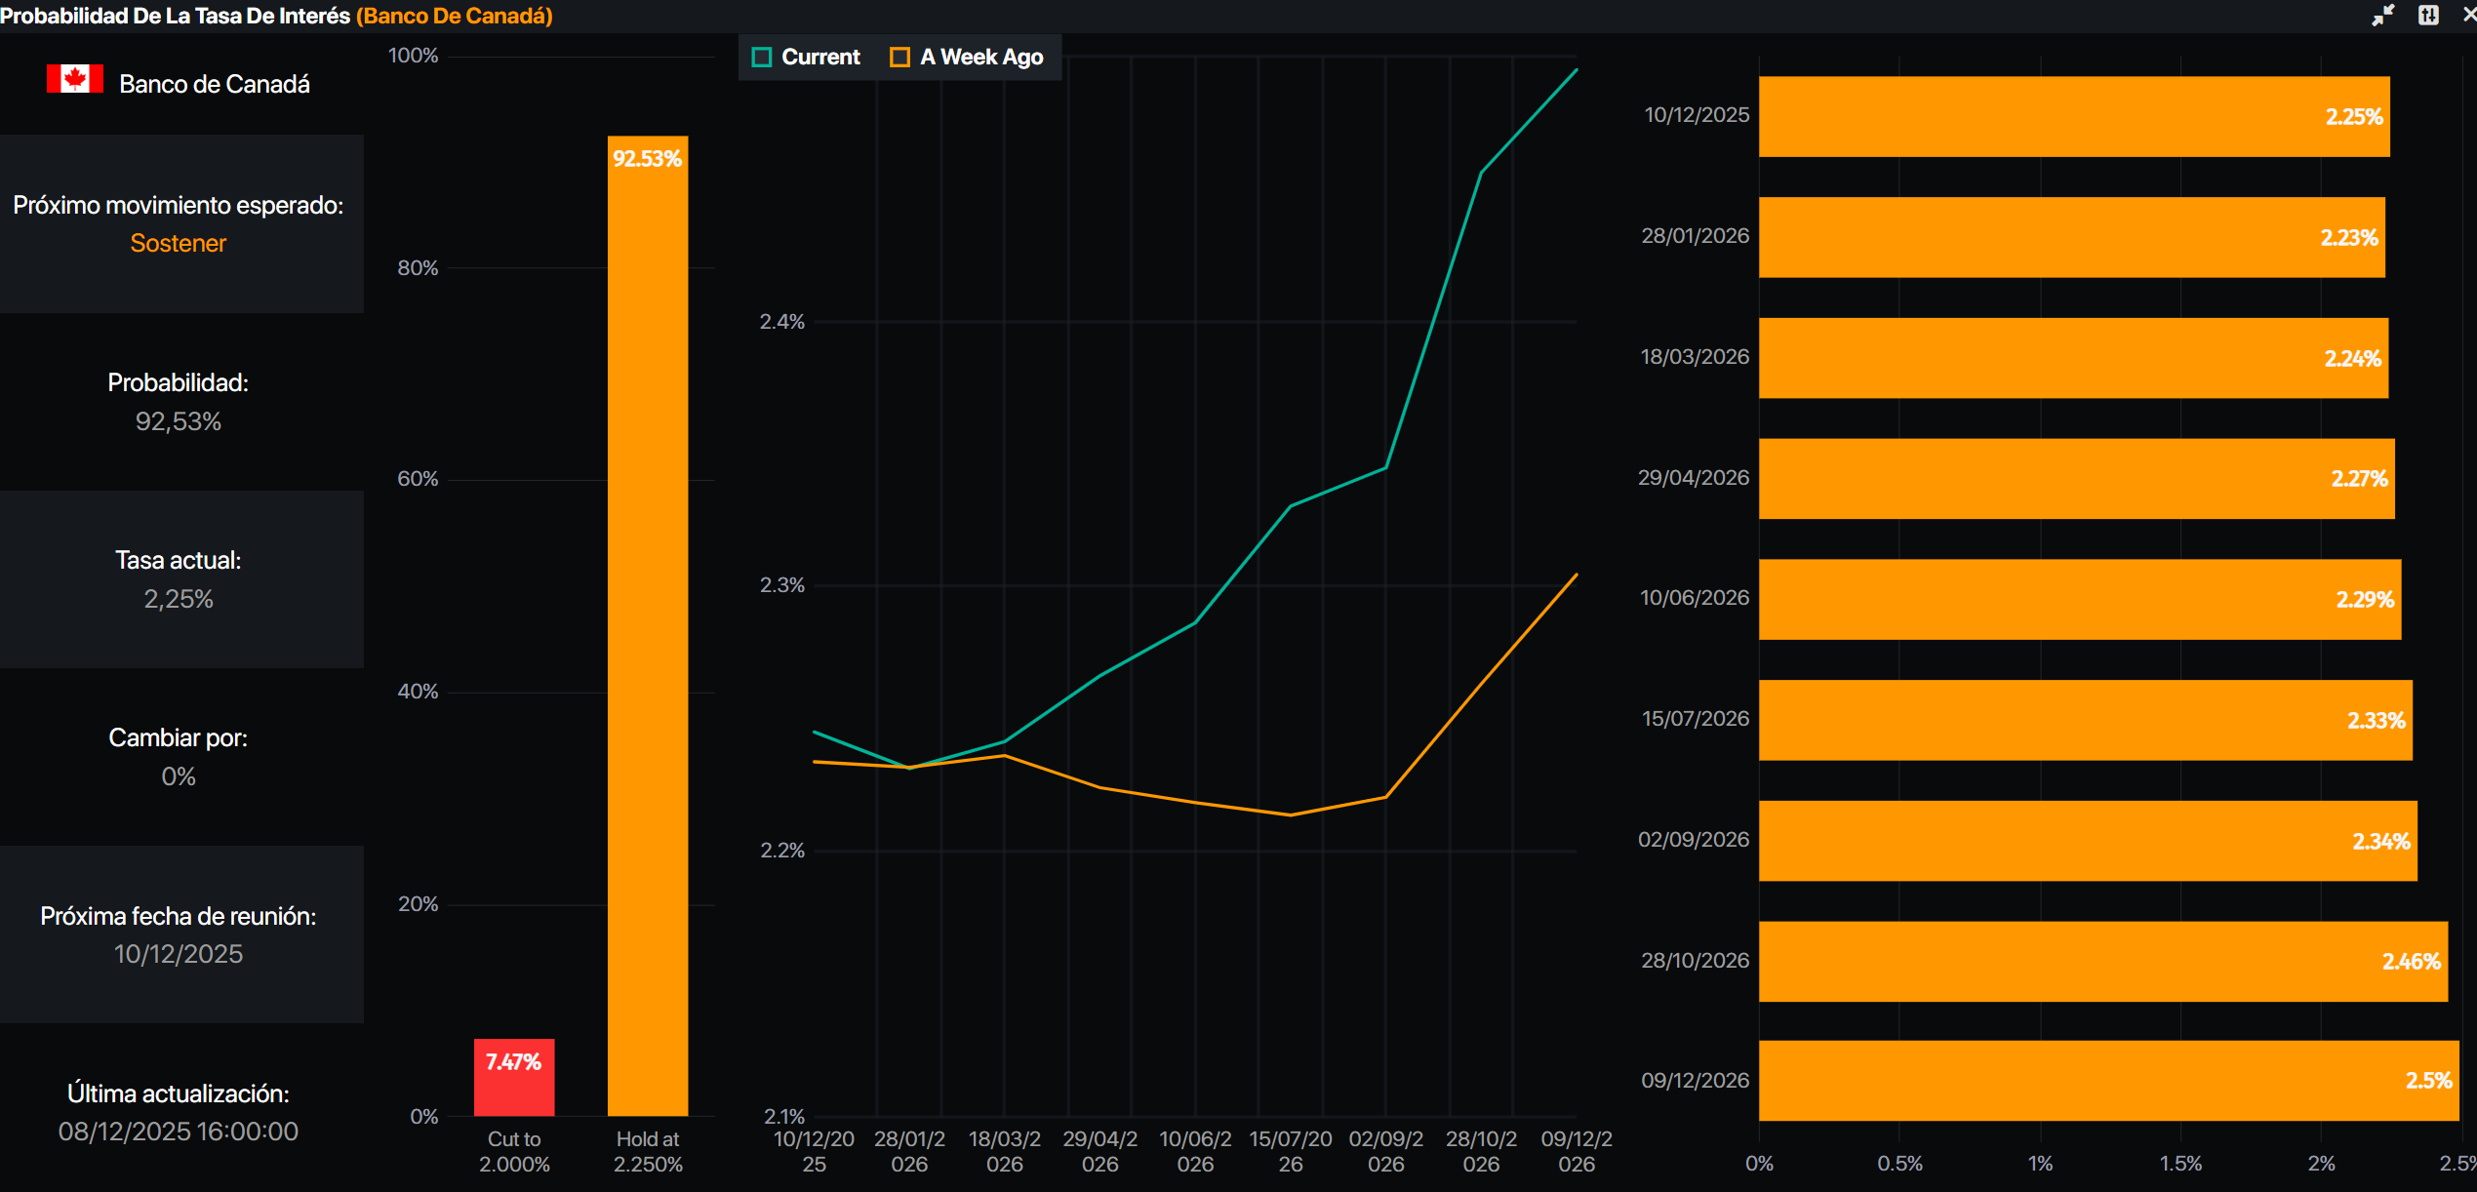The height and width of the screenshot is (1192, 2477).
Task: Select the 29/04/2026 2.27% bar
Action: tap(2075, 478)
